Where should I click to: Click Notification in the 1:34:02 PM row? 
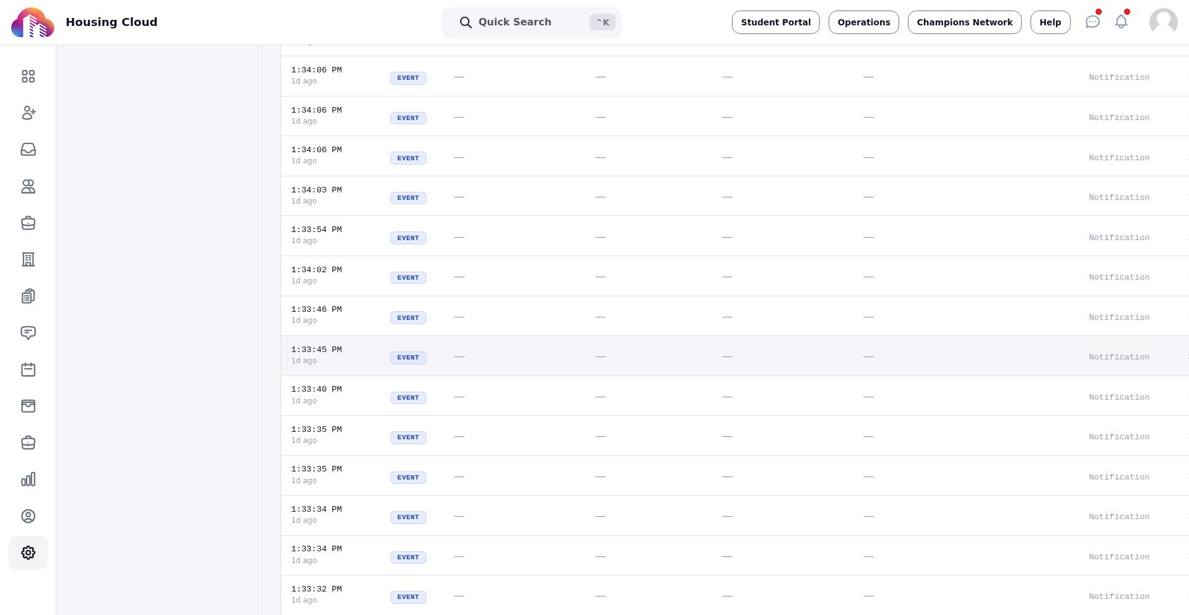pos(1119,277)
